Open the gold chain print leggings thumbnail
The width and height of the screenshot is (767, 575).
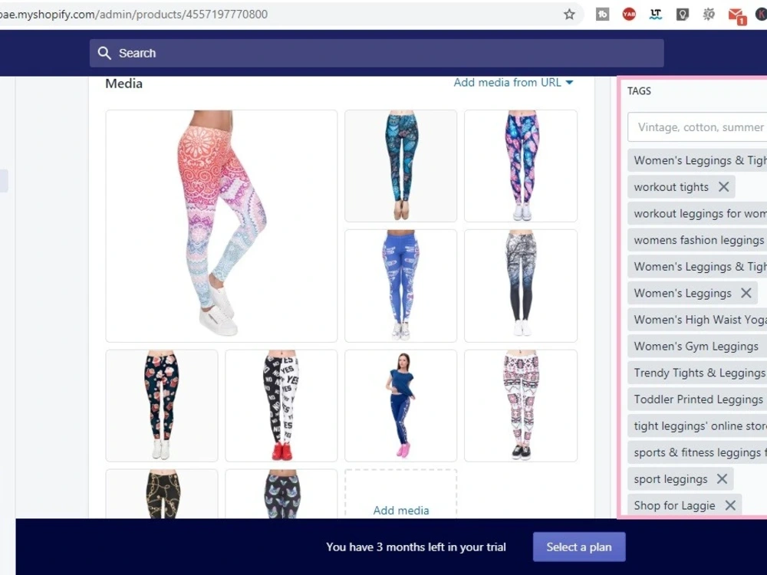click(x=161, y=494)
